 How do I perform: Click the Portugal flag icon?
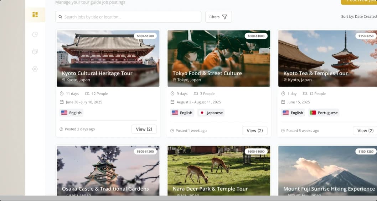point(313,113)
